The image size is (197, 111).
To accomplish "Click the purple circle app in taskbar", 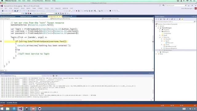I will tap(40, 109).
